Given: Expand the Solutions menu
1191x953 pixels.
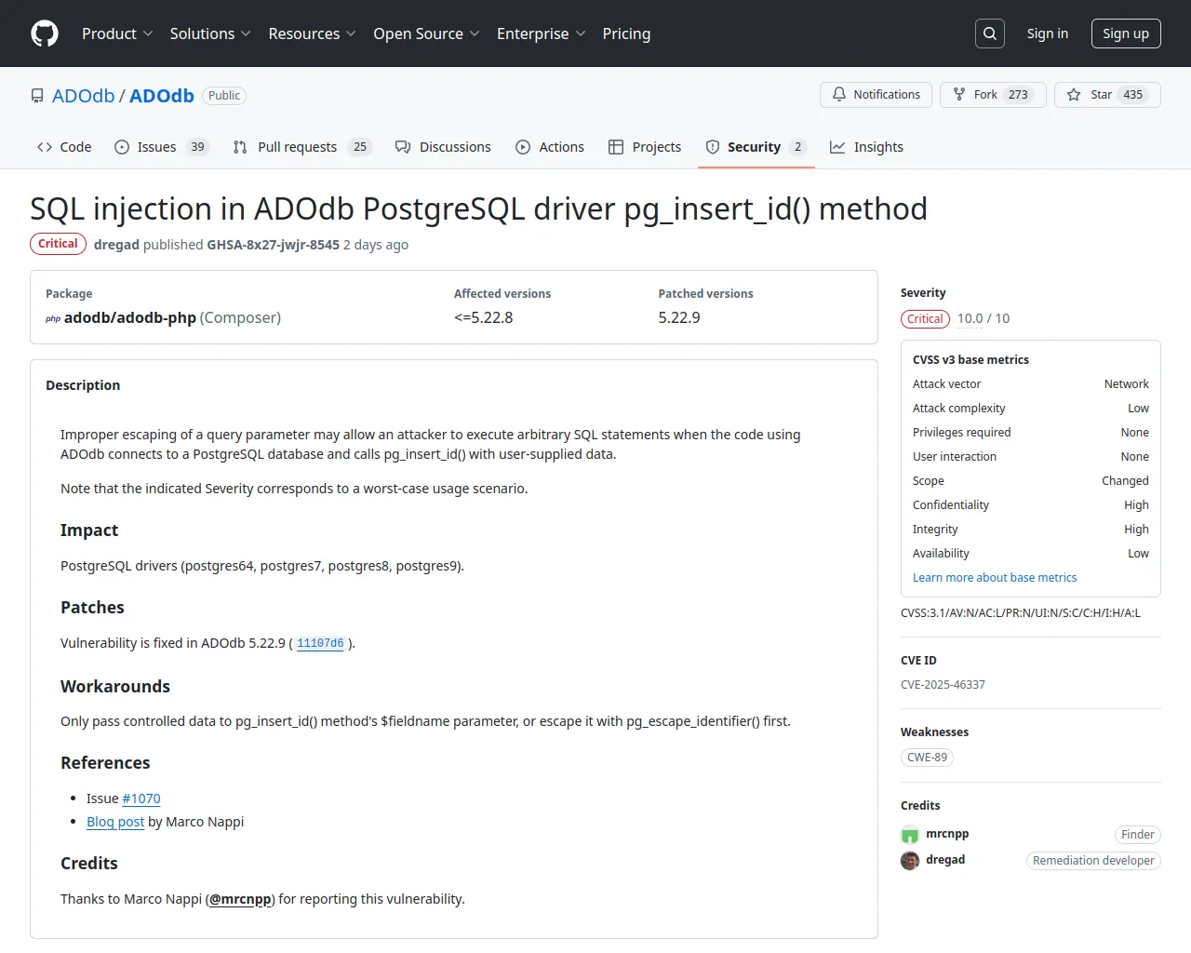Looking at the screenshot, I should (210, 34).
